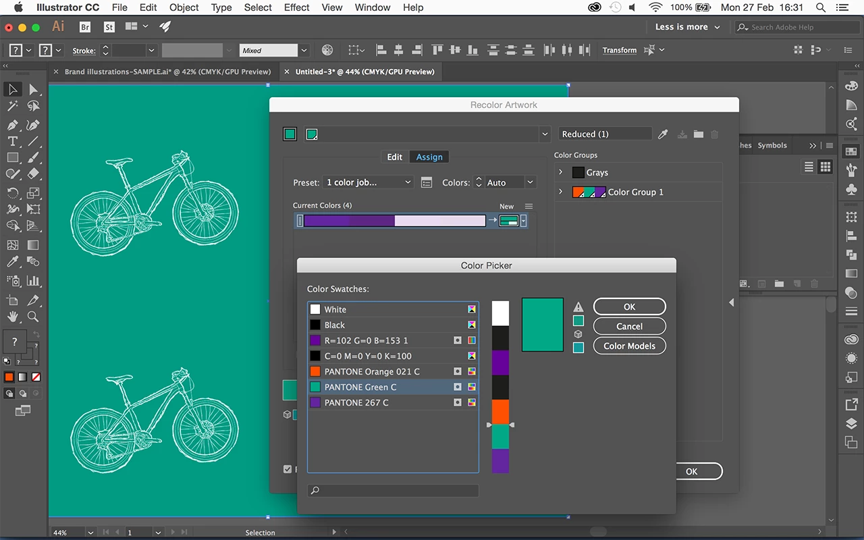The width and height of the screenshot is (864, 540).
Task: Select the Artboard tool
Action: click(12, 300)
